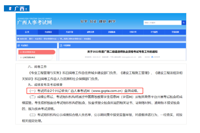Open the 常见问题 navigation tab

175,32
